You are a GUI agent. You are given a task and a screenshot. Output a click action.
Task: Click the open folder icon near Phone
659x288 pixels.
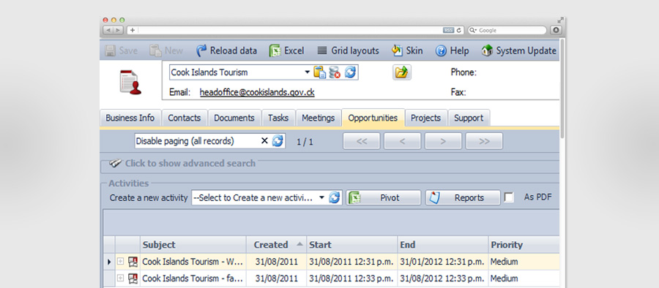(402, 72)
